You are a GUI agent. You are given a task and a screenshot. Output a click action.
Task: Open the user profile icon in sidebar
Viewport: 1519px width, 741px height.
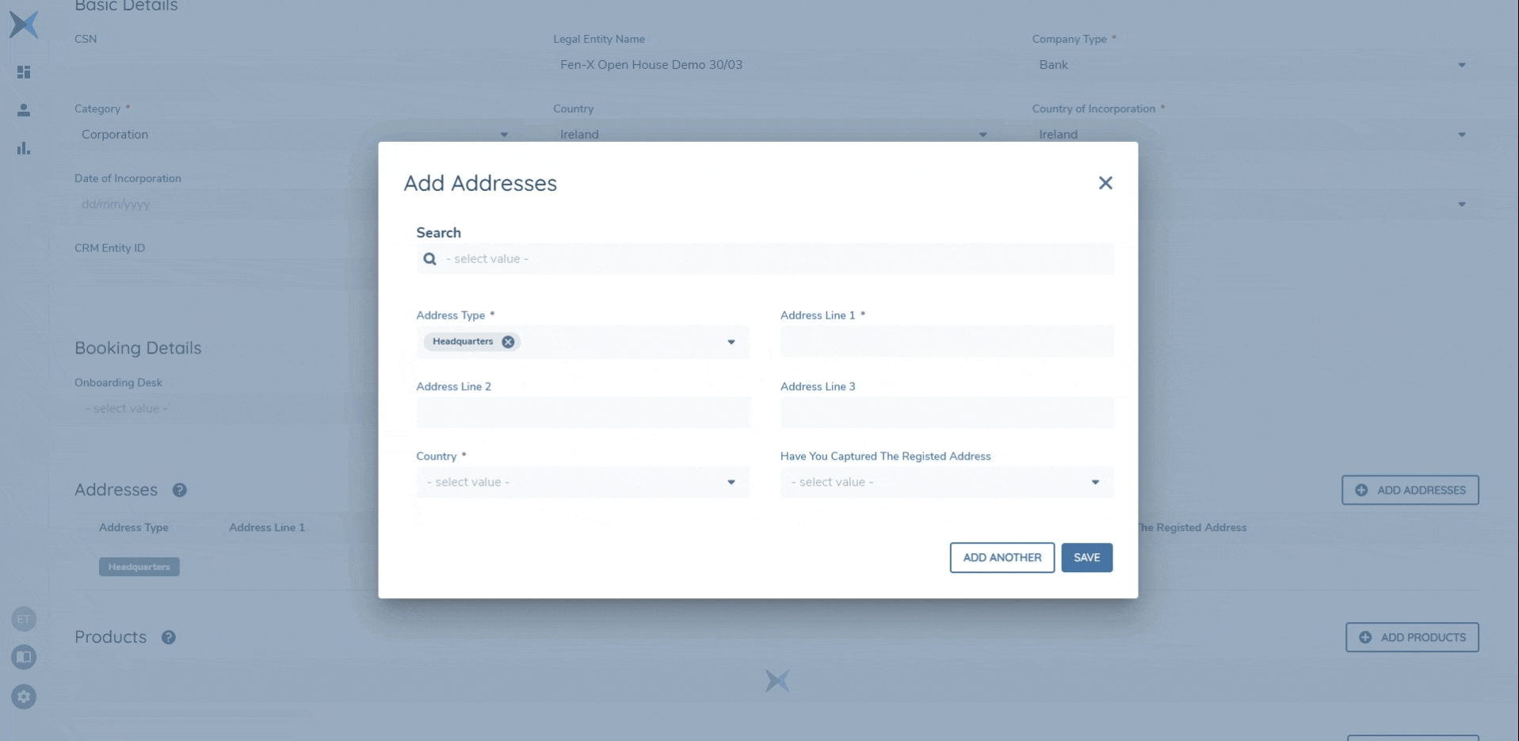point(24,110)
